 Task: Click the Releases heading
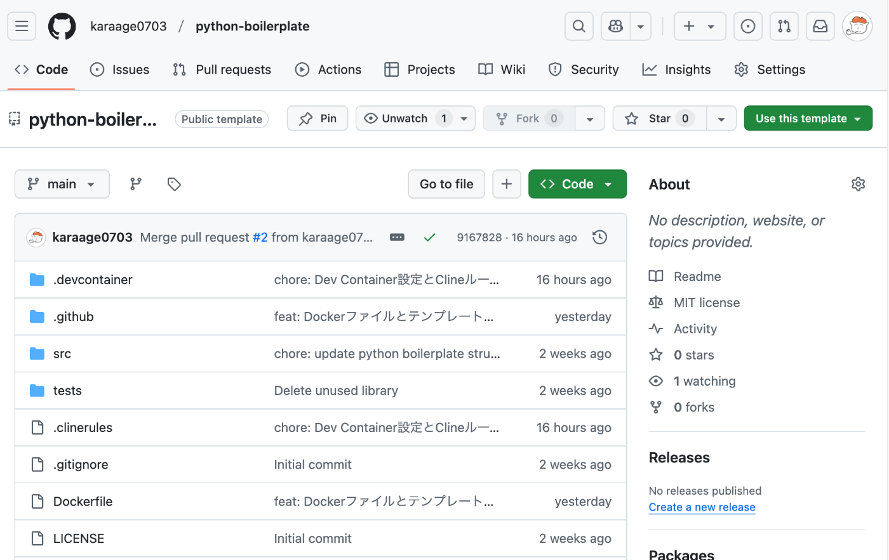pos(679,458)
